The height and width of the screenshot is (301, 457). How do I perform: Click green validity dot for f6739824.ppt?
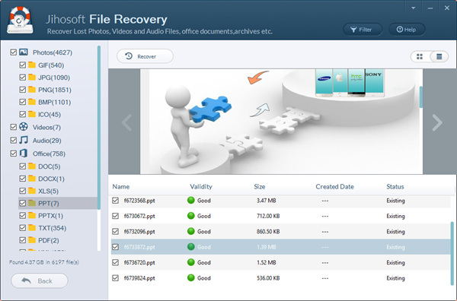tap(191, 277)
